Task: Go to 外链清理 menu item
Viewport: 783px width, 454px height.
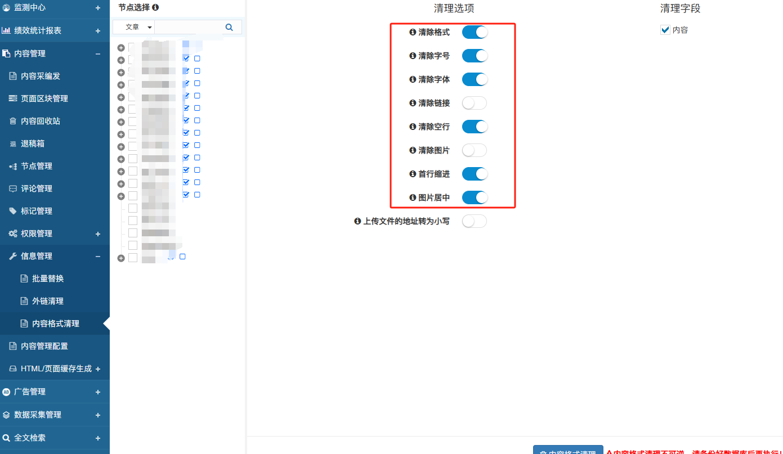Action: pos(48,301)
